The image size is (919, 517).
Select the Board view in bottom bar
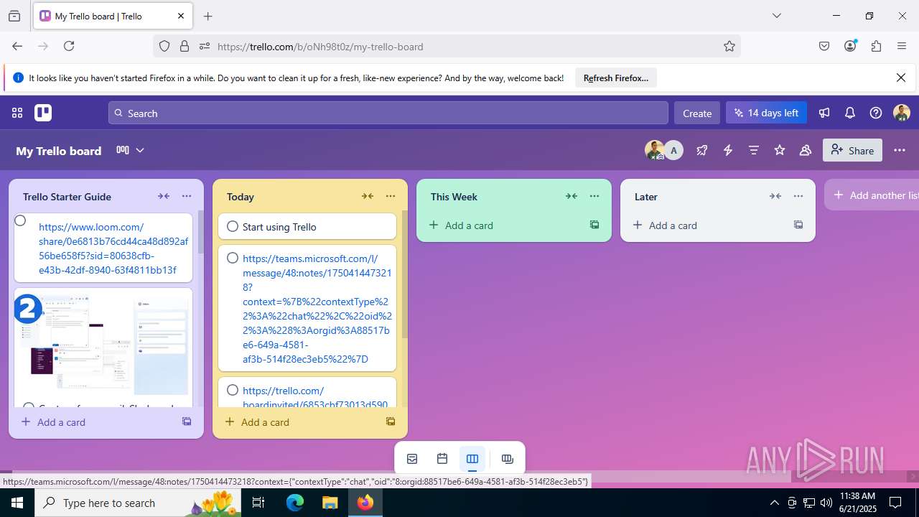(472, 459)
